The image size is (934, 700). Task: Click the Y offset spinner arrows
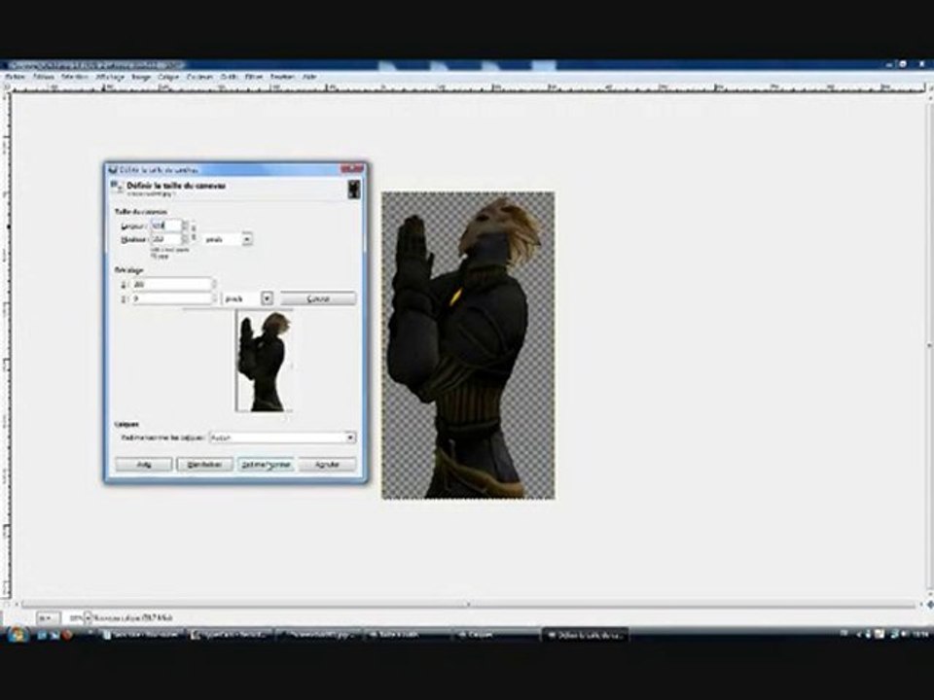point(214,298)
